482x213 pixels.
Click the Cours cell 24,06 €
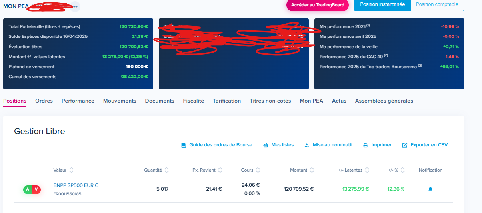pyautogui.click(x=251, y=185)
